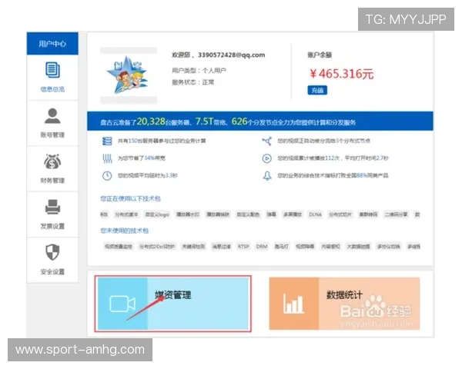
Task: Select the DLNA technology tag
Action: click(x=315, y=214)
